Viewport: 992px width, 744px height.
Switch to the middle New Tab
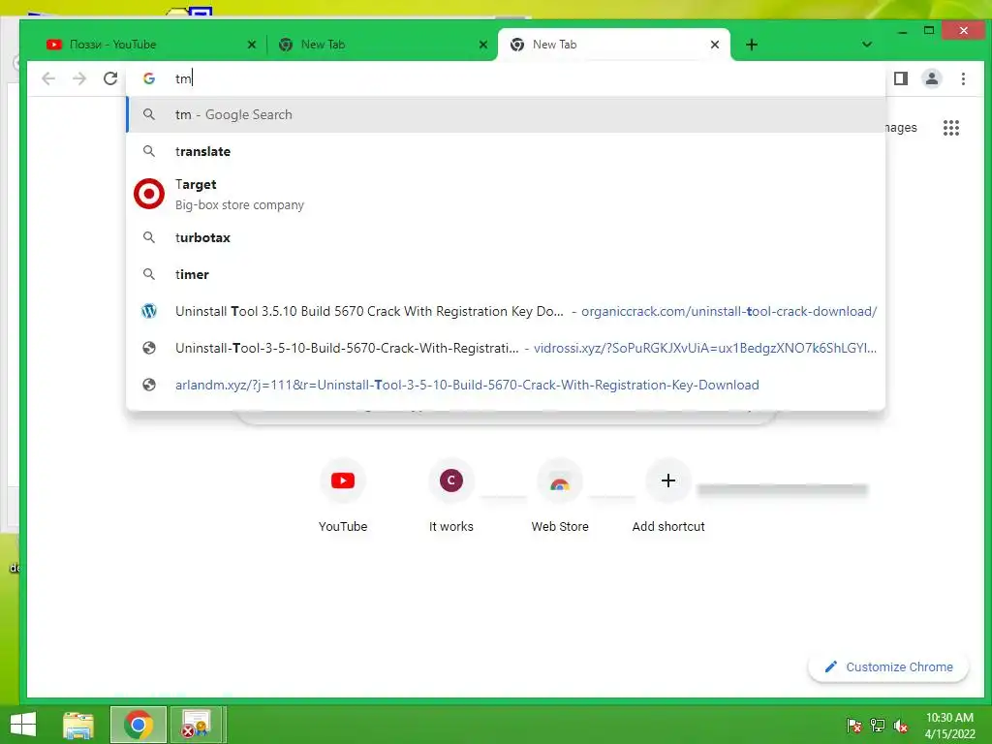coord(383,45)
